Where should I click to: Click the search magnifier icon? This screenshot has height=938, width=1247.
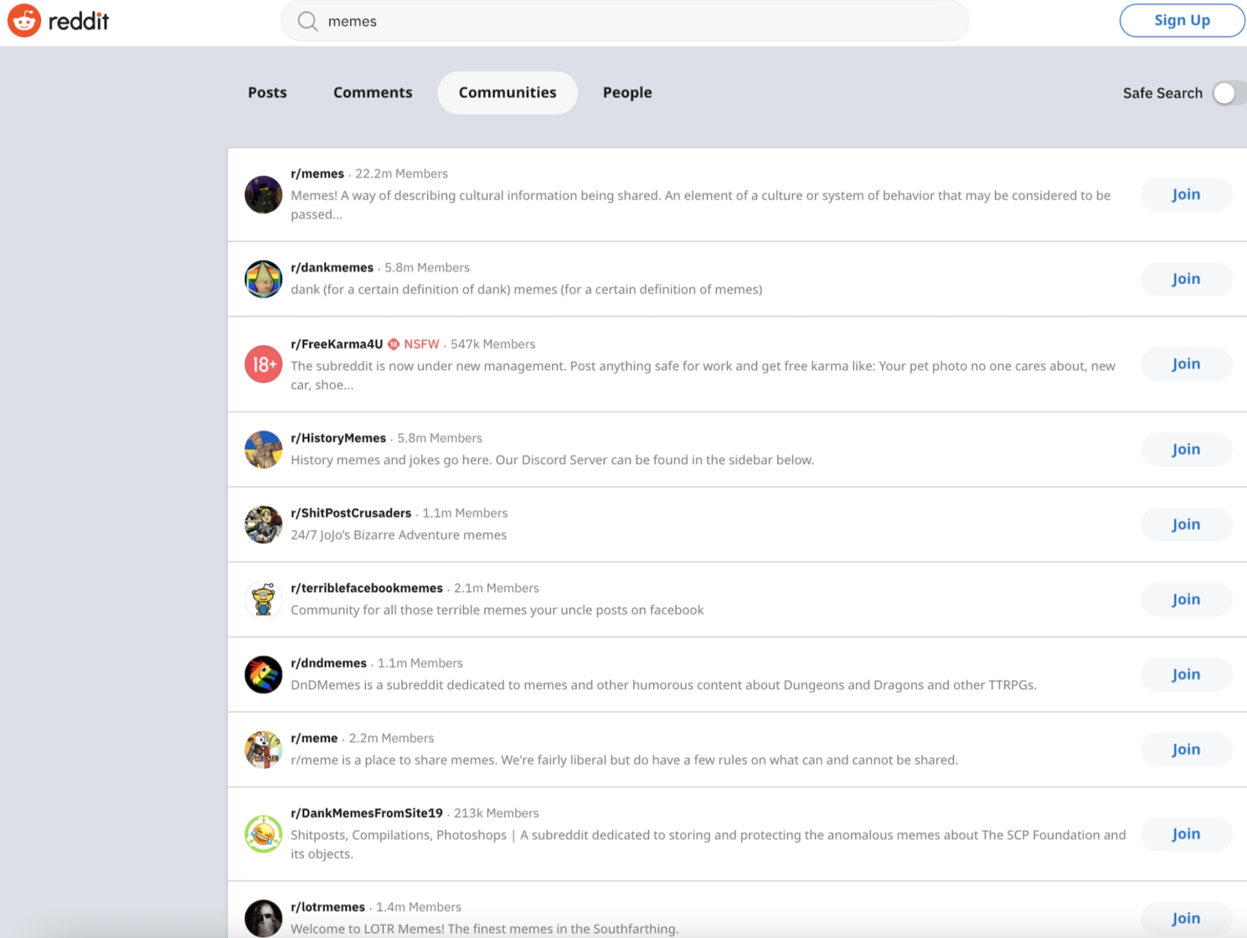click(x=307, y=21)
